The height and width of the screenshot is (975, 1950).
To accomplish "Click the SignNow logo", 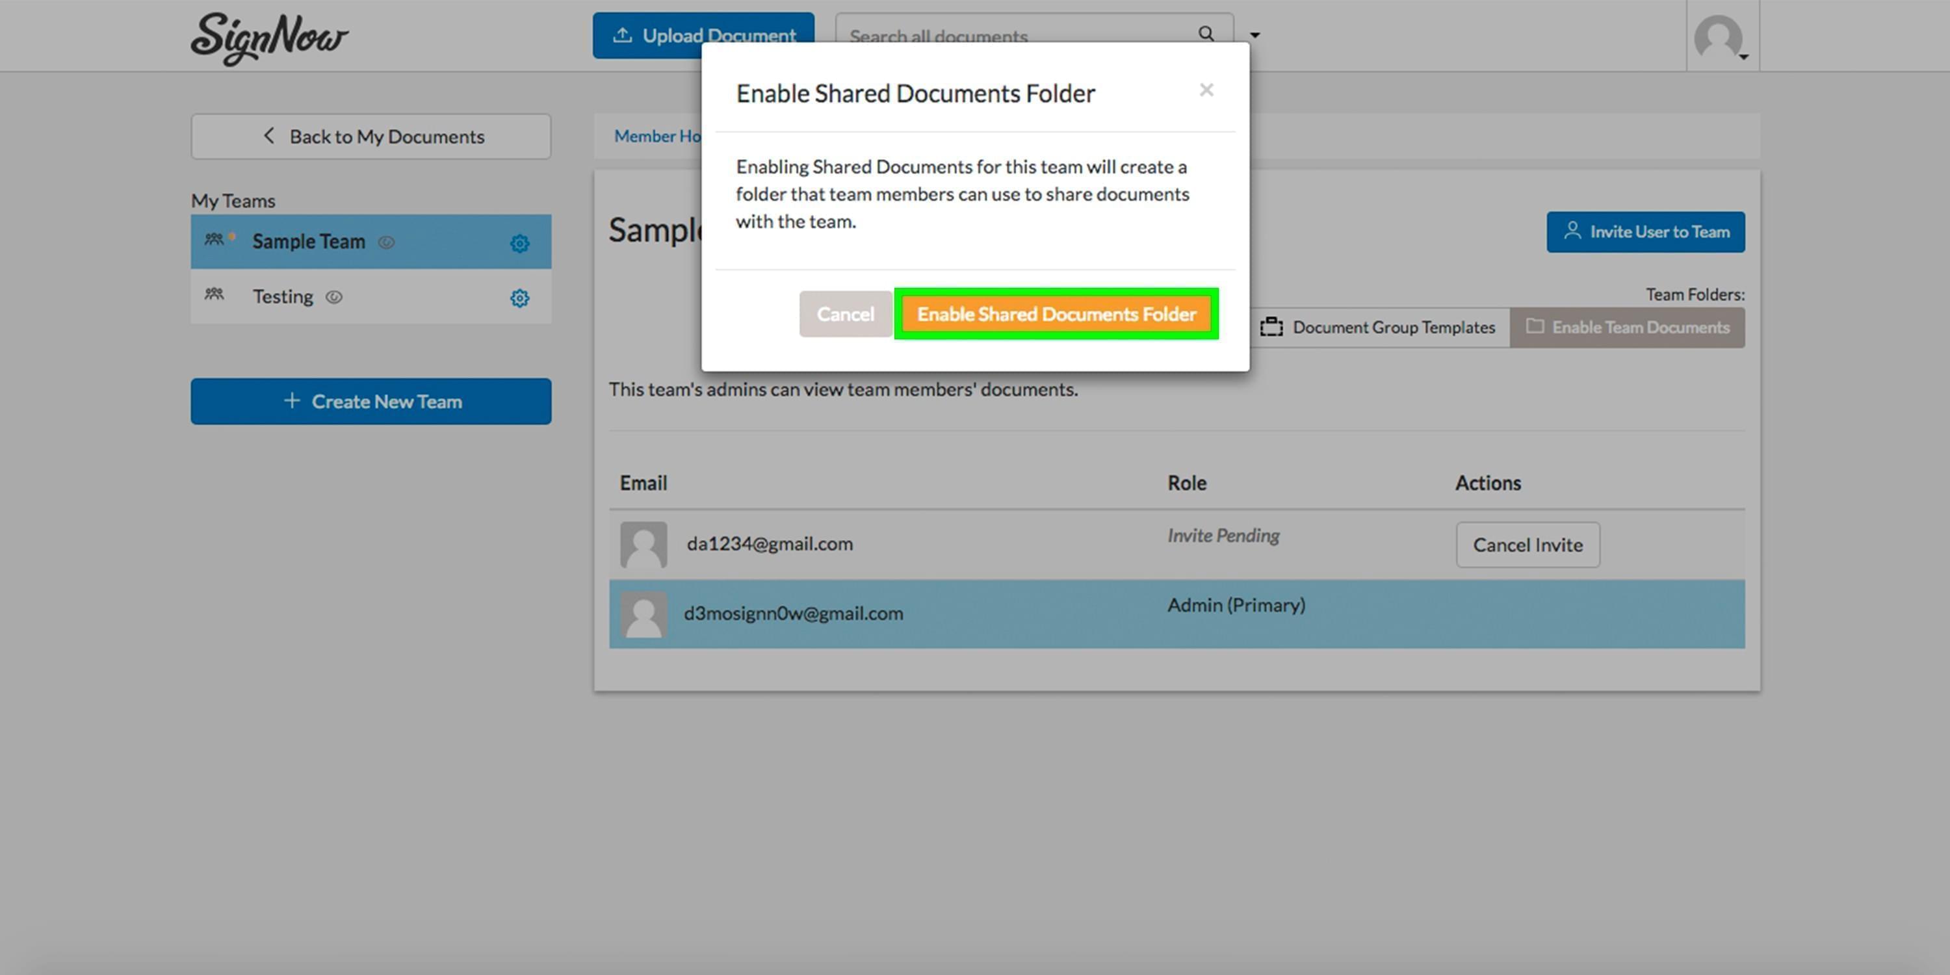I will point(268,38).
